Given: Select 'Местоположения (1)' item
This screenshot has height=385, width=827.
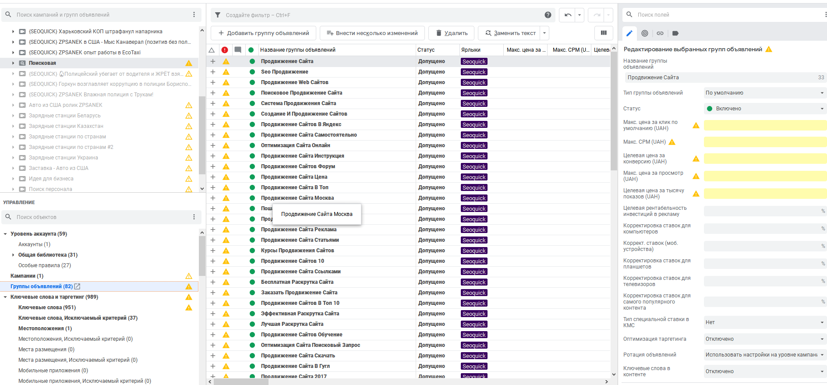Looking at the screenshot, I should [45, 328].
